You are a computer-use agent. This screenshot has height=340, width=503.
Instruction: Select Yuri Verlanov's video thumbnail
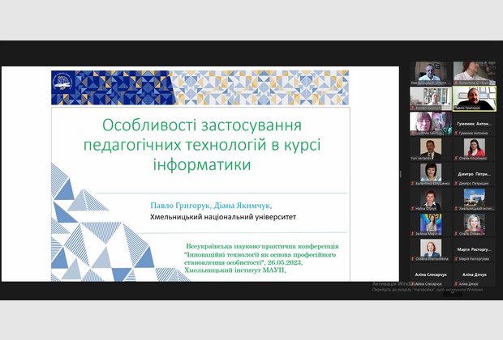tap(430, 148)
